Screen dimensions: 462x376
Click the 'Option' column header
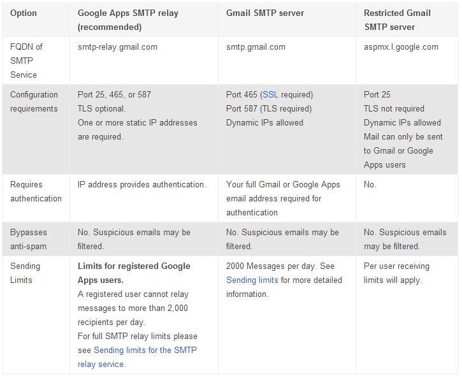[24, 13]
